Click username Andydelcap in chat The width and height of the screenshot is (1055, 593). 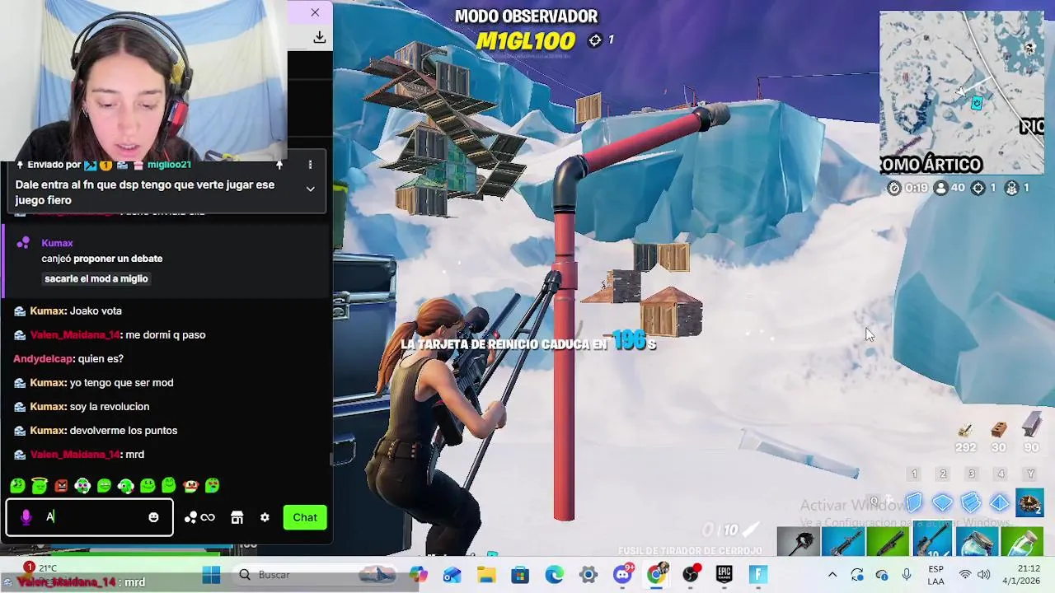43,358
